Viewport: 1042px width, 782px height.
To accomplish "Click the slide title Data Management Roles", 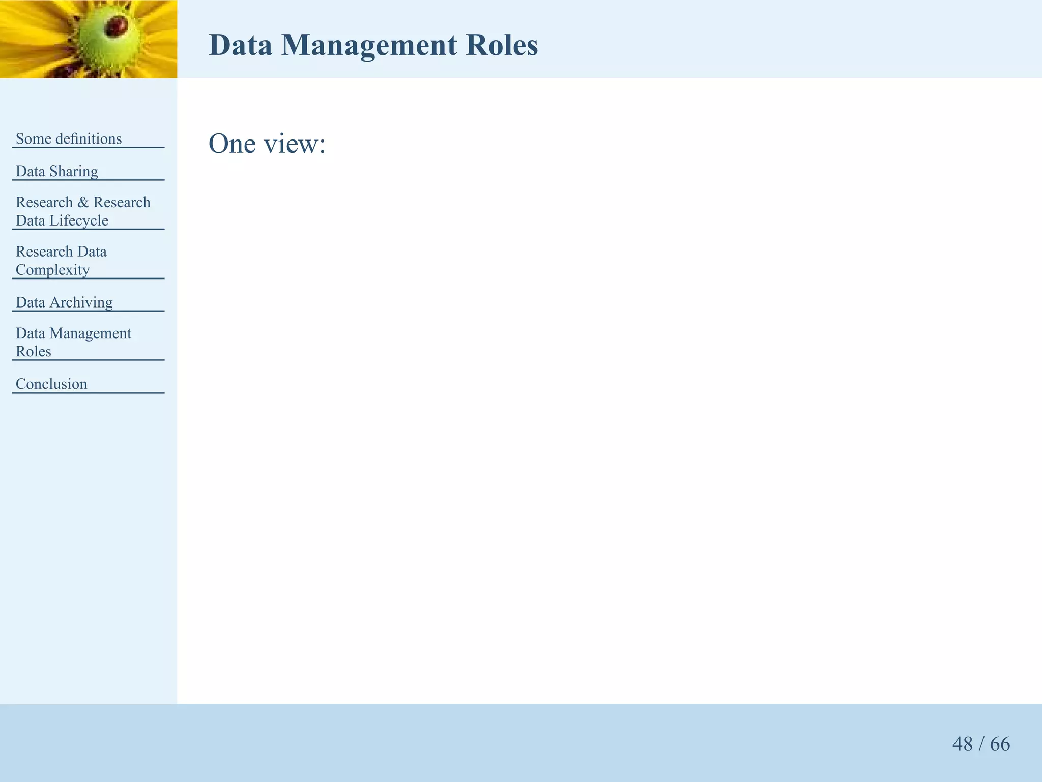I will 373,45.
